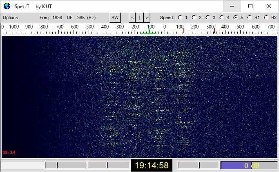The width and height of the screenshot is (279, 172).
Task: Adjust the first bottom slider
Action: (65, 165)
